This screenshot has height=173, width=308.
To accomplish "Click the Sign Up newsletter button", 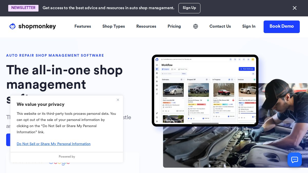I will point(189,8).
